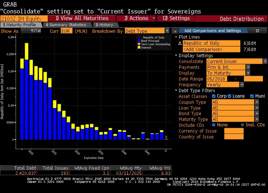
Task: Click the Total Debt value 2,420,837
Action: [25, 173]
